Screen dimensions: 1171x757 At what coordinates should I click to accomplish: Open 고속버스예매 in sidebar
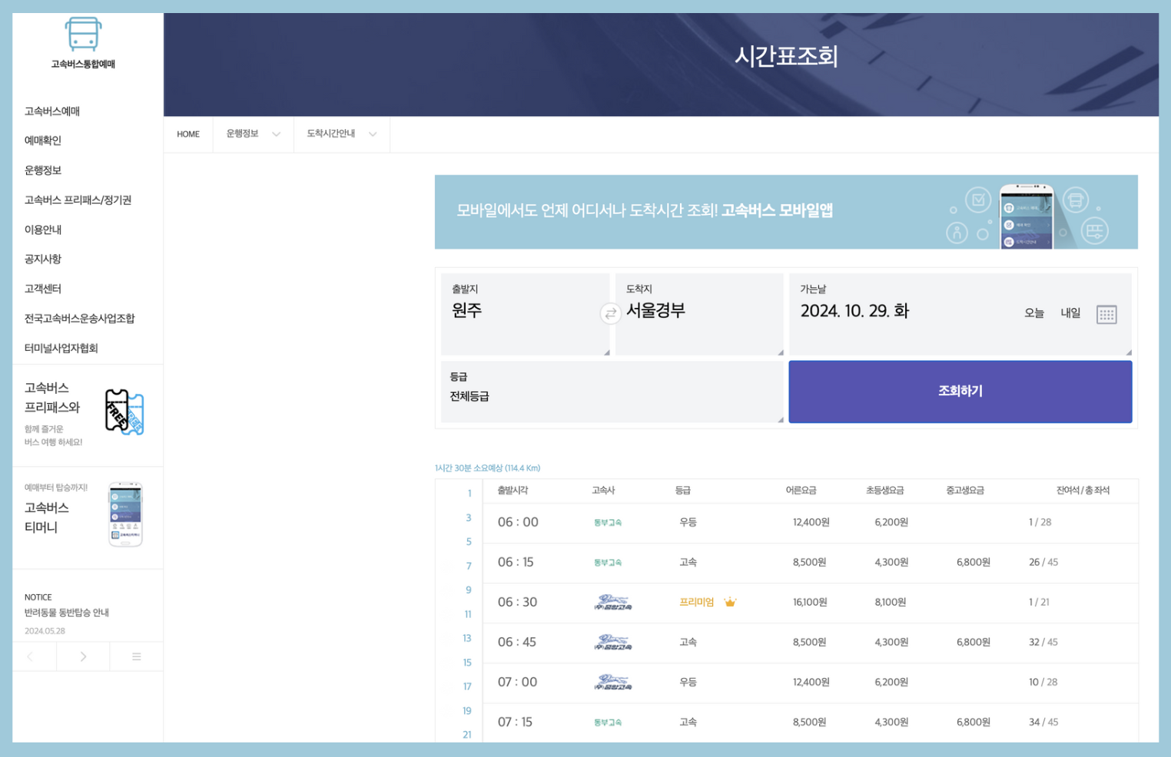(x=52, y=111)
